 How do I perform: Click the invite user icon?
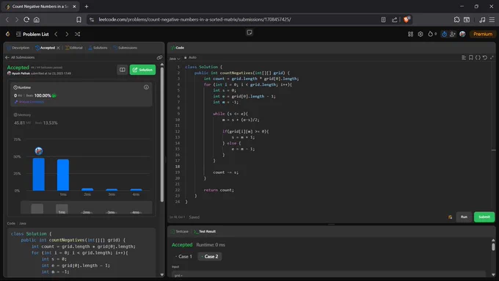(452, 34)
